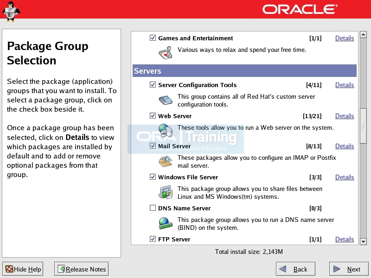Open Details for Server Configuration Tools

345,85
